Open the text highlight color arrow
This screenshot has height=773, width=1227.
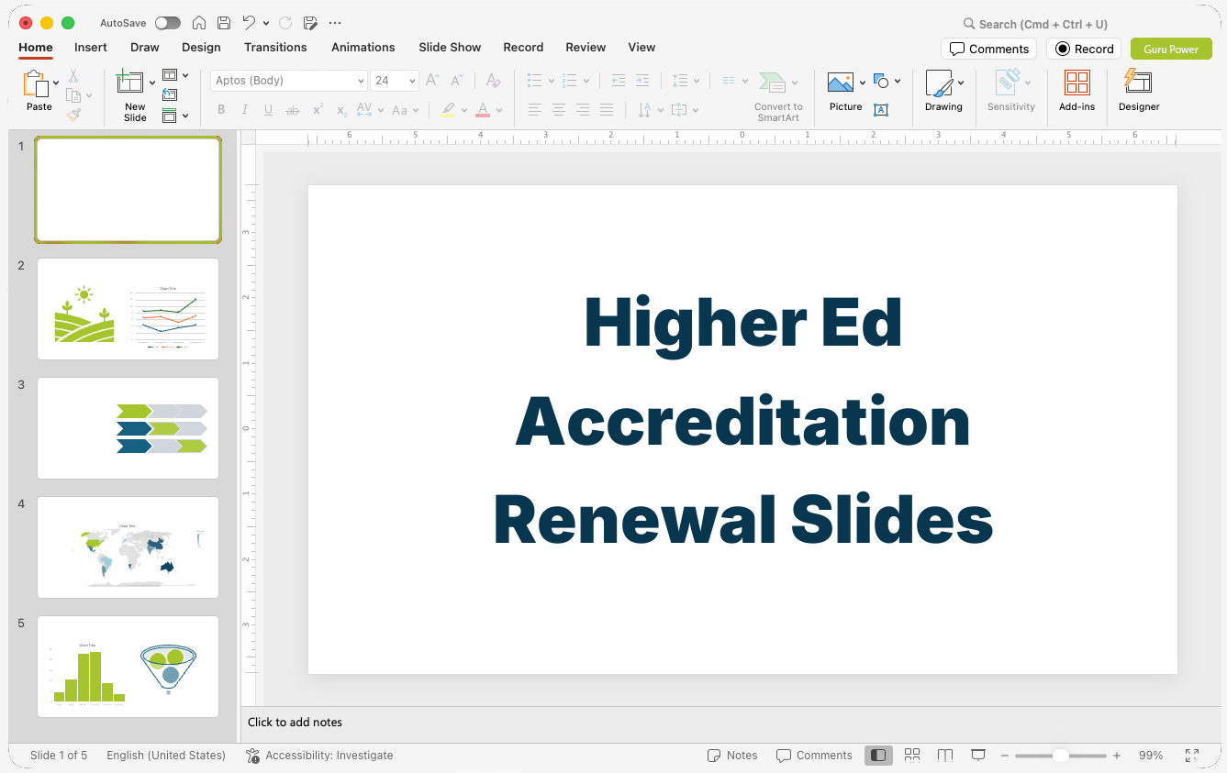point(464,111)
